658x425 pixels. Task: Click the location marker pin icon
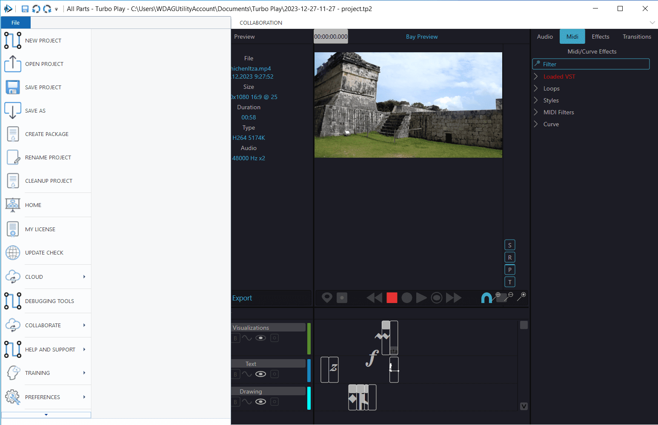(x=327, y=297)
